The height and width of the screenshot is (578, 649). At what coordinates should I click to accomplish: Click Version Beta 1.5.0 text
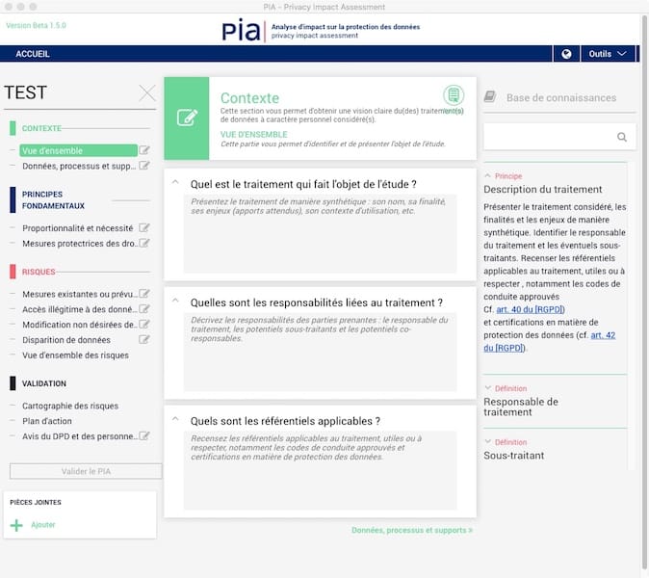[36, 25]
